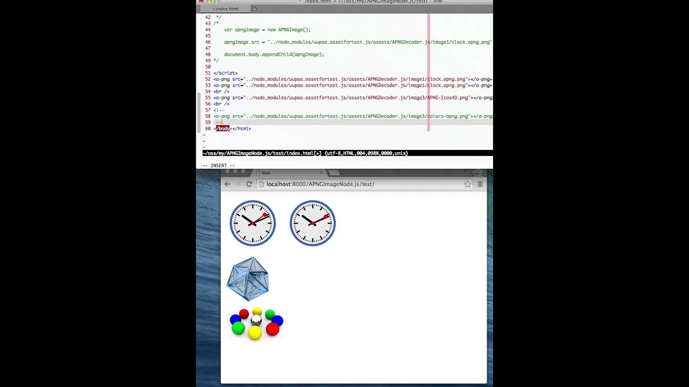The height and width of the screenshot is (387, 689).
Task: Click the '<br />' tag on line 54
Action: 221,91
